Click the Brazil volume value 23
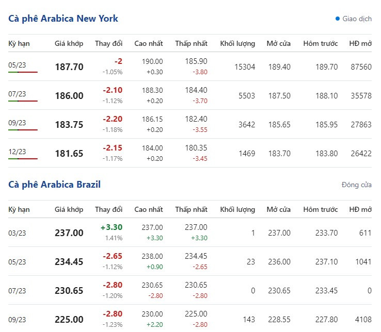 (251, 261)
